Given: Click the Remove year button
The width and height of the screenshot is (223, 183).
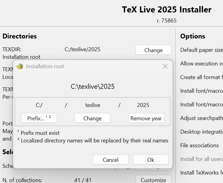Looking at the screenshot, I should click(146, 118).
